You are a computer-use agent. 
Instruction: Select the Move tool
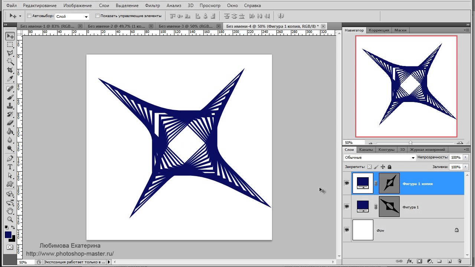(10, 36)
